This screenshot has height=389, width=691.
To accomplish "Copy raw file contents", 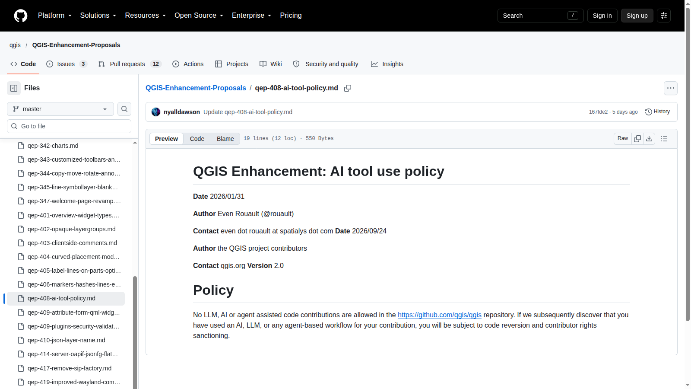I will pos(637,139).
